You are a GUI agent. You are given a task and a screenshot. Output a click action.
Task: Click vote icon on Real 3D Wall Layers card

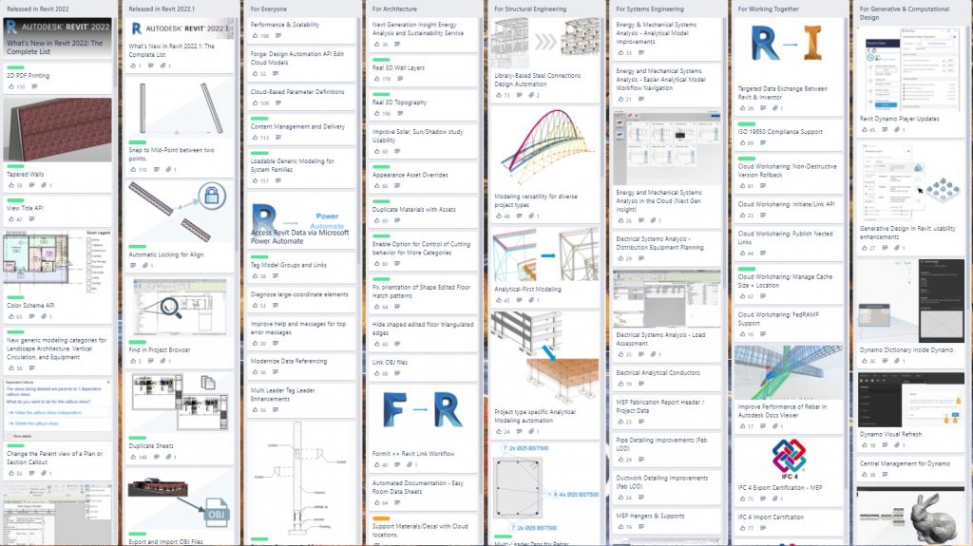pyautogui.click(x=376, y=79)
